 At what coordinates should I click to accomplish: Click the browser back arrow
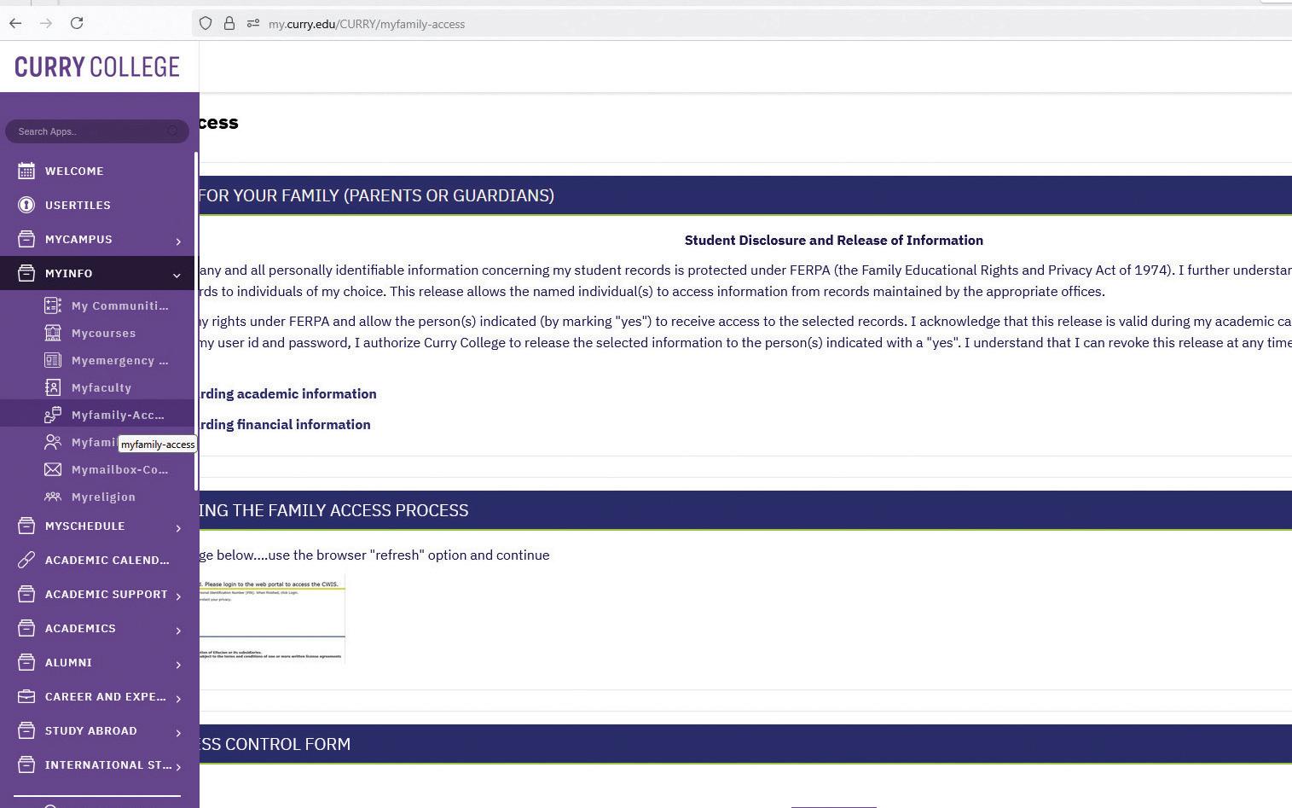click(15, 23)
